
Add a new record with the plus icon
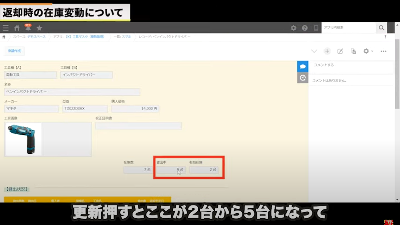pyautogui.click(x=327, y=51)
